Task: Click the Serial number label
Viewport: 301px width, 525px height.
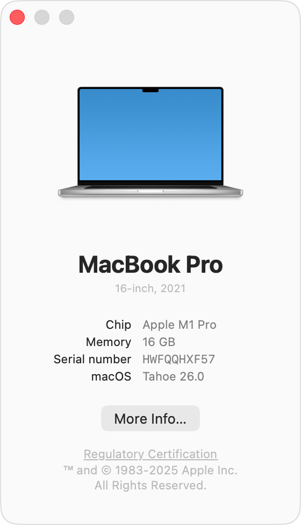Action: pyautogui.click(x=92, y=360)
